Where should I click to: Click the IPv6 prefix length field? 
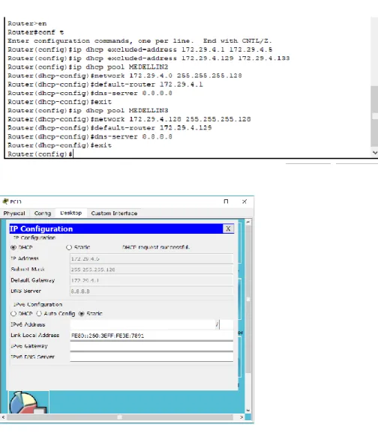click(x=226, y=324)
